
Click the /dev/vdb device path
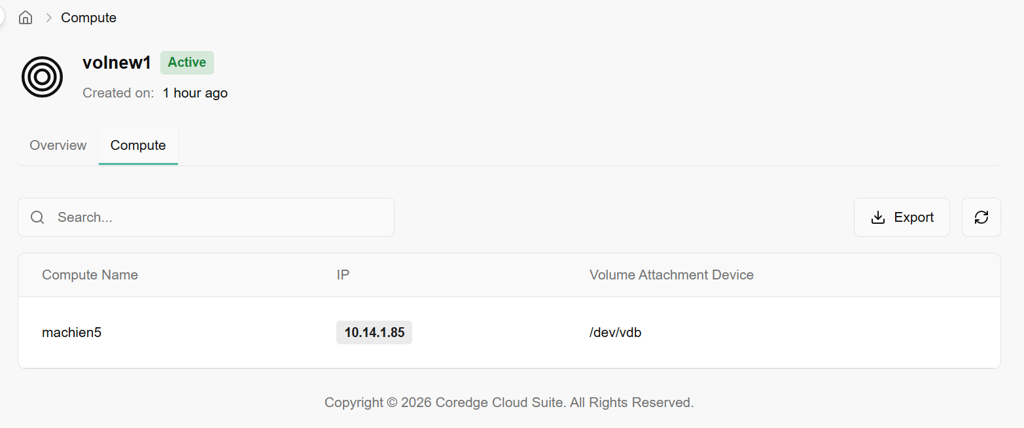(615, 332)
